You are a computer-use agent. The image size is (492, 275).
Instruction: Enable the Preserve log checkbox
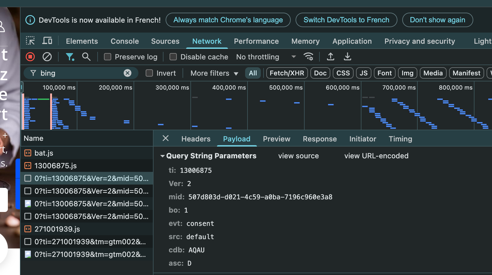coord(108,57)
